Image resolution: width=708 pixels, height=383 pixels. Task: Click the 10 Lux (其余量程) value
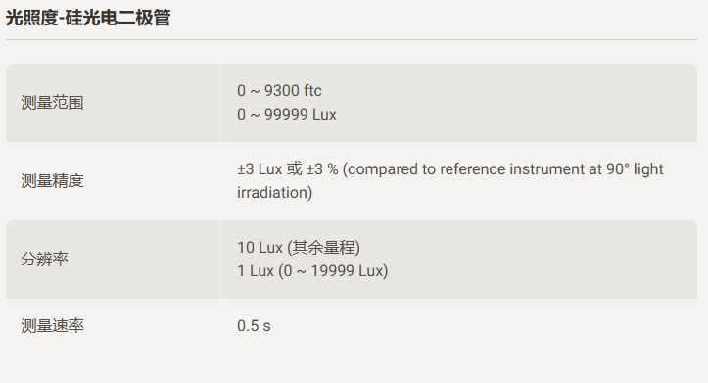point(299,248)
